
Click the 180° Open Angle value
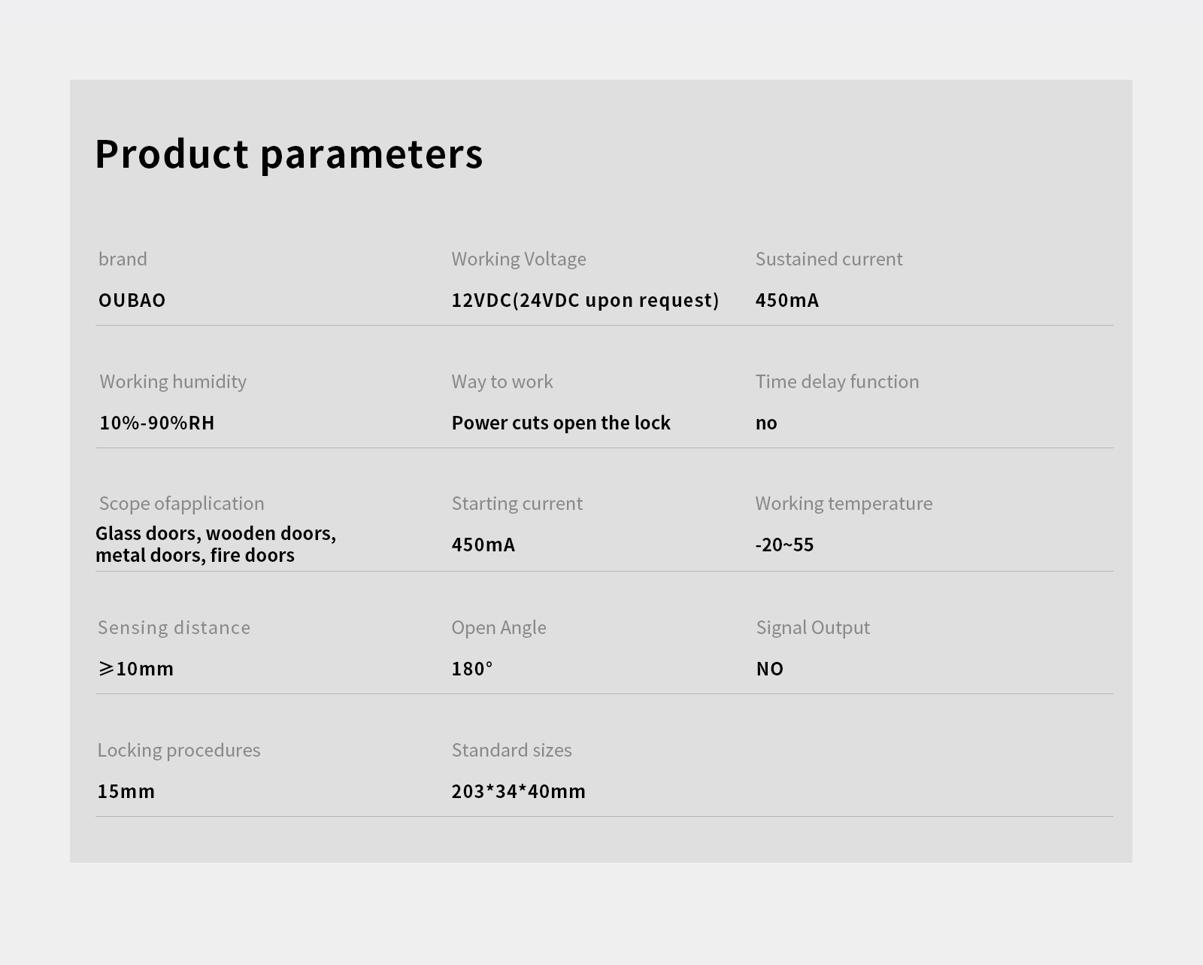tap(472, 669)
